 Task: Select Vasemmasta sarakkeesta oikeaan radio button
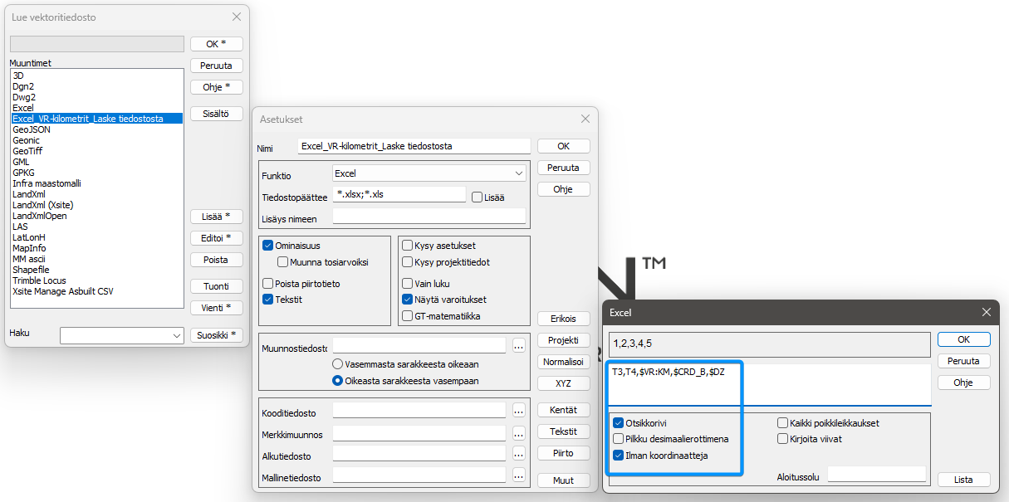click(x=338, y=364)
